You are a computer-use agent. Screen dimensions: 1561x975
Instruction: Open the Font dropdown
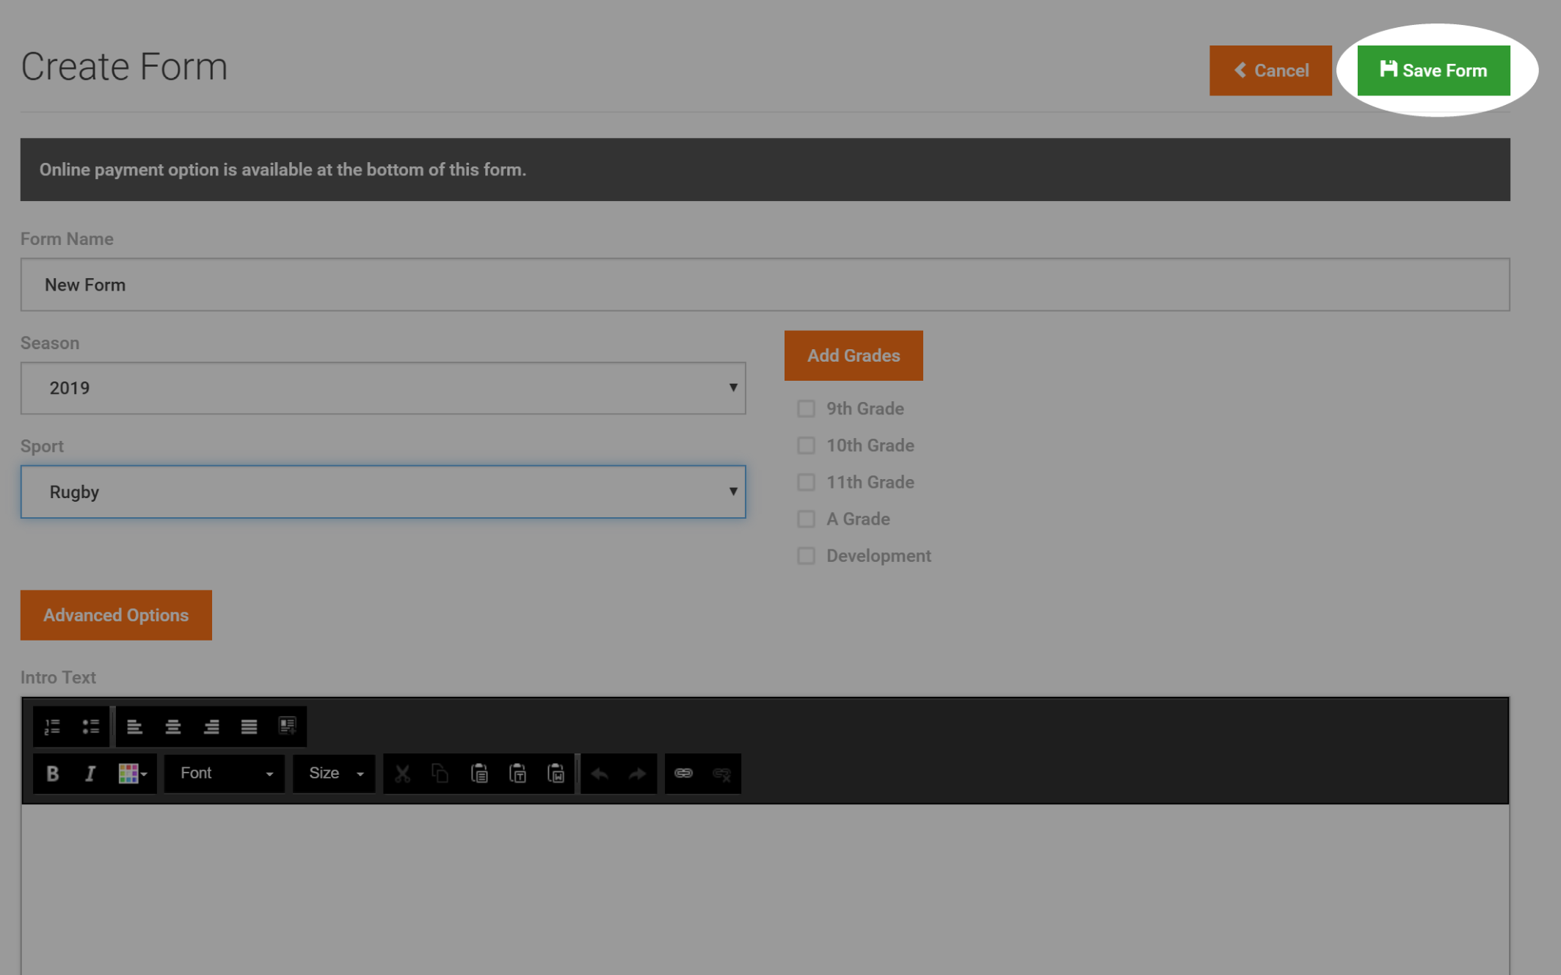point(225,773)
